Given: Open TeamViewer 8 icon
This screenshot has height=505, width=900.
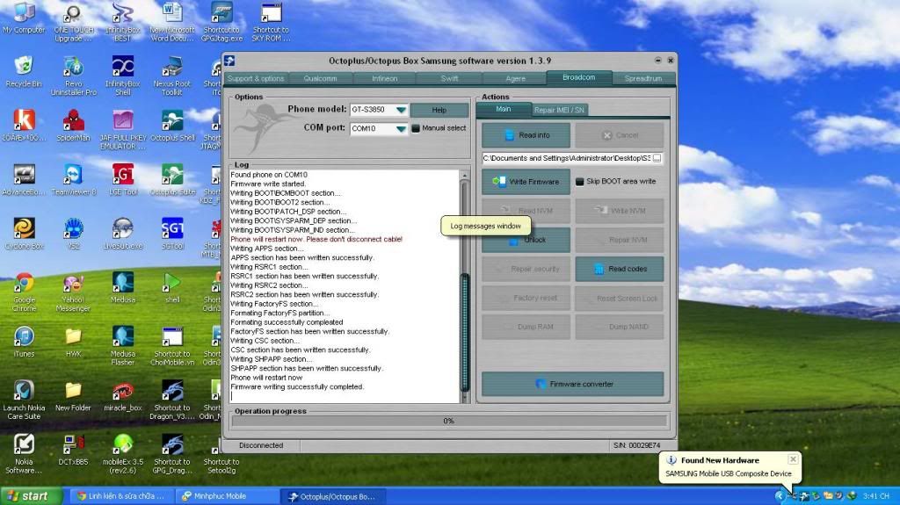Looking at the screenshot, I should tap(74, 180).
